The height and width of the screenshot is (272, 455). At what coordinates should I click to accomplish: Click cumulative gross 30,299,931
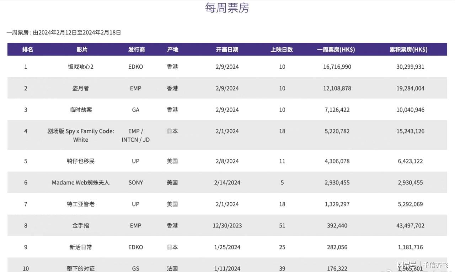pyautogui.click(x=410, y=67)
